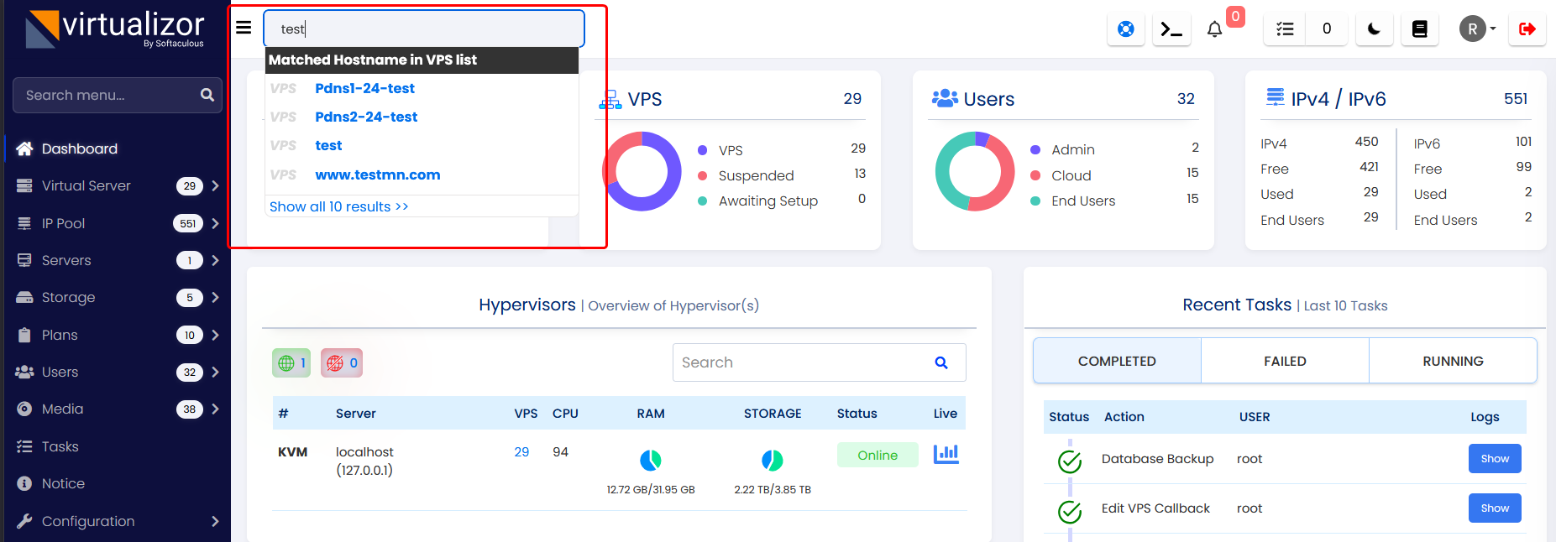The height and width of the screenshot is (542, 1556).
Task: Open live stats chart for localhost
Action: [946, 454]
